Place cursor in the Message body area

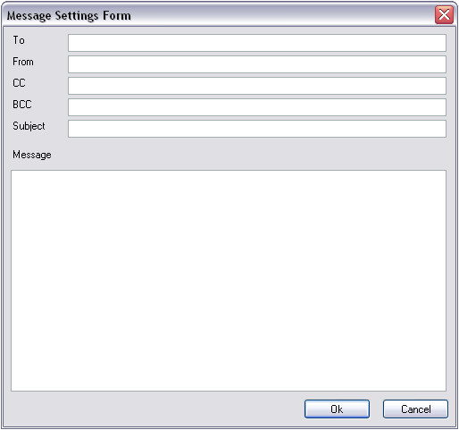coord(229,281)
